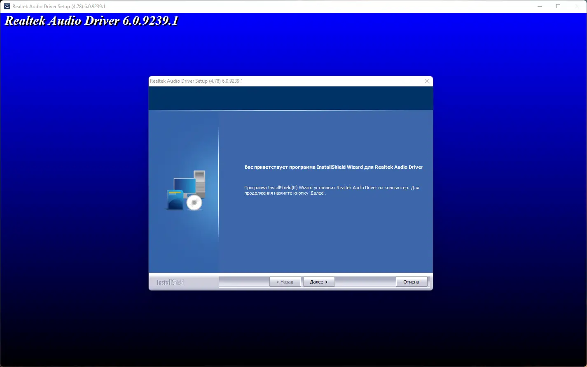Click the computer and disc setup image

click(186, 190)
